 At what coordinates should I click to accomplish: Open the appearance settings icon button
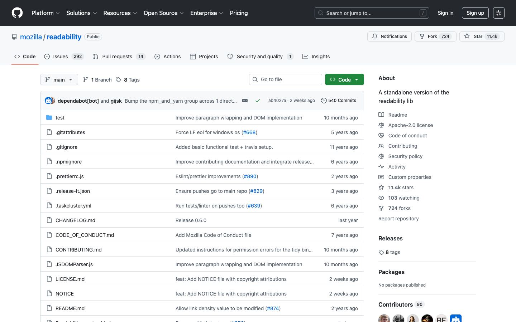(498, 13)
